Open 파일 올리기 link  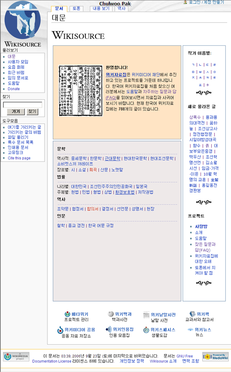tap(18, 137)
